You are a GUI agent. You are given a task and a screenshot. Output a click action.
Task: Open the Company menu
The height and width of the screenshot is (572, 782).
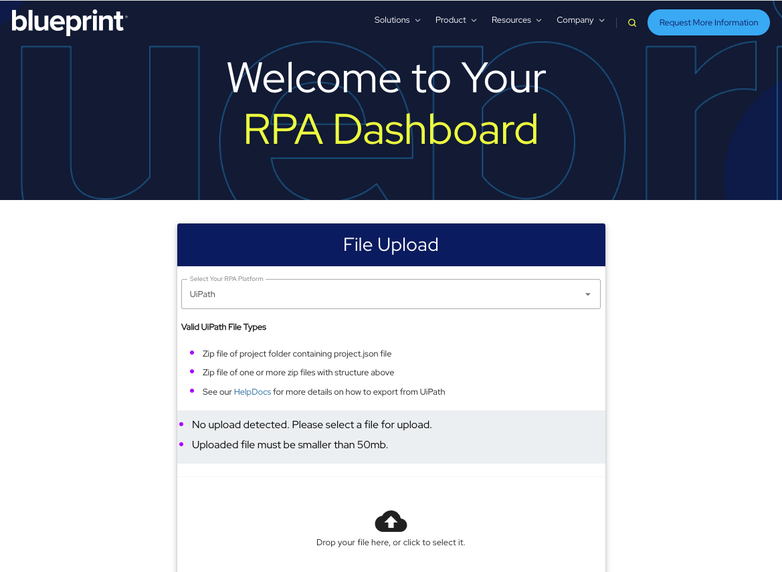pyautogui.click(x=575, y=20)
